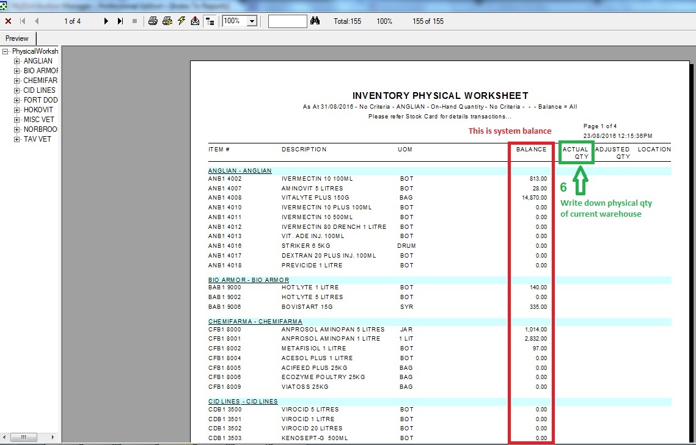
Task: Expand the CID LINES tree node
Action: click(x=16, y=90)
